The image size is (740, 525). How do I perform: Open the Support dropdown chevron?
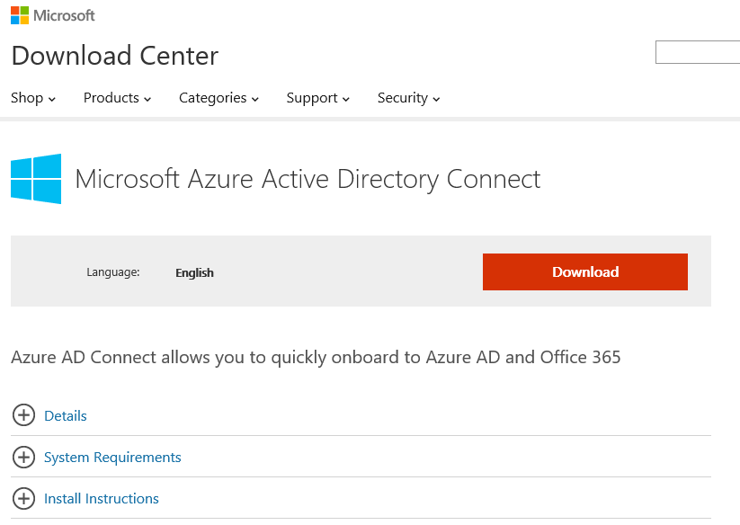tap(343, 99)
